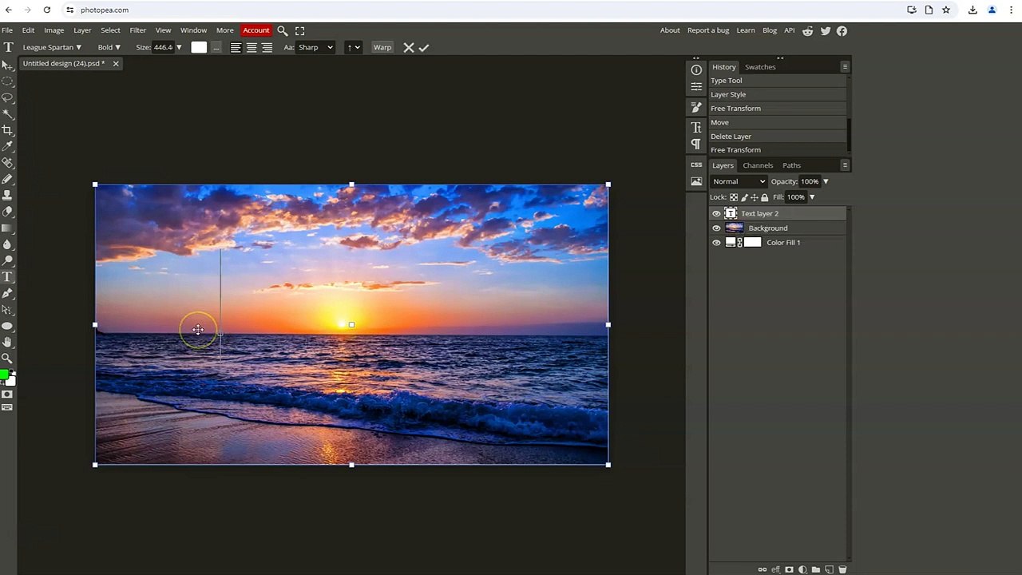Image resolution: width=1022 pixels, height=575 pixels.
Task: Hide the Background layer
Action: coord(716,228)
